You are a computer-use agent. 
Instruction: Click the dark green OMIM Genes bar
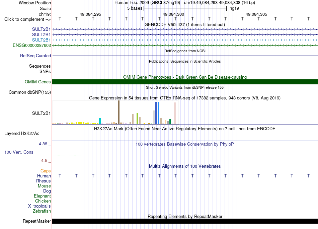pyautogui.click(x=185, y=82)
